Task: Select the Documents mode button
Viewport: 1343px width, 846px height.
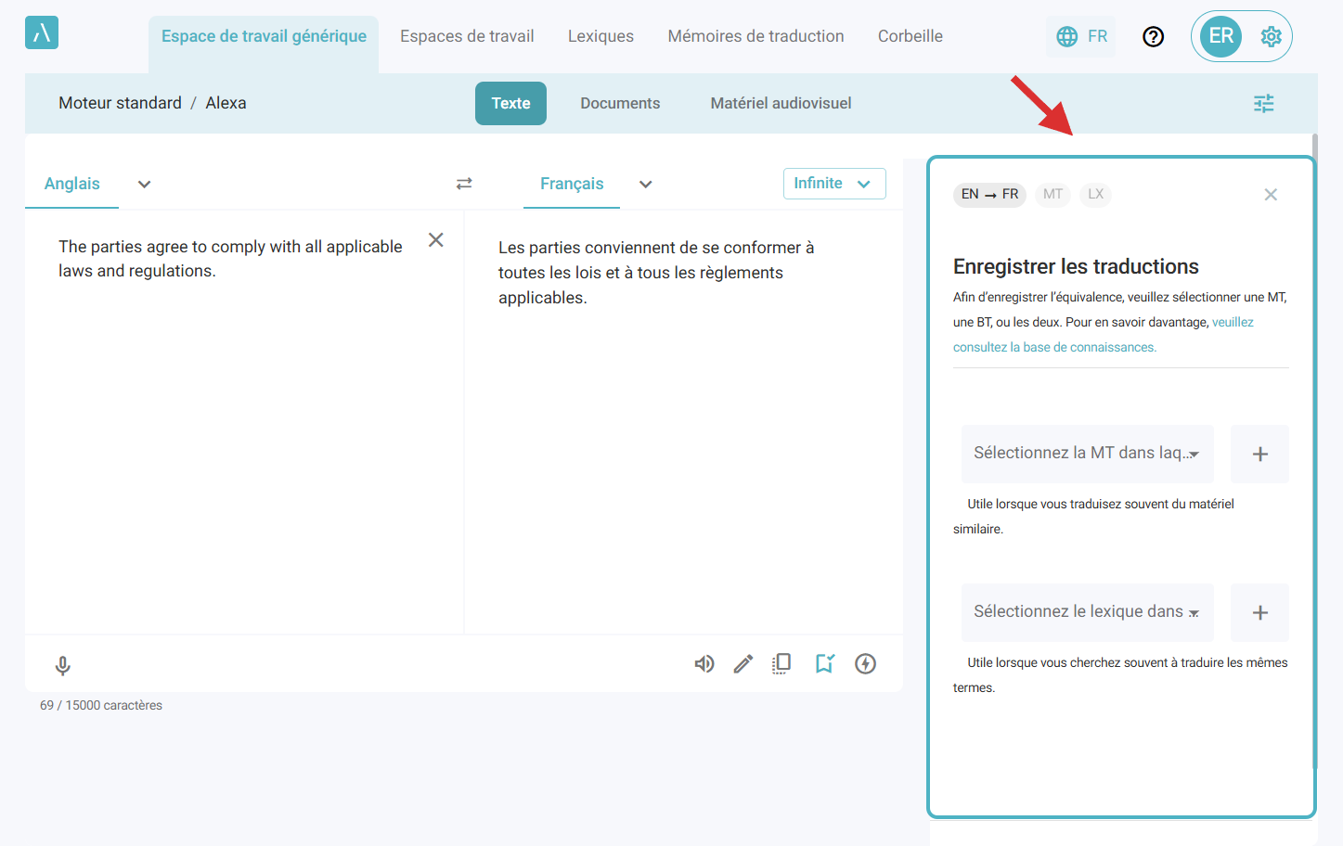Action: [620, 103]
